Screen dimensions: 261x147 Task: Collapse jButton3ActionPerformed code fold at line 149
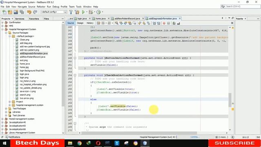[75, 58]
